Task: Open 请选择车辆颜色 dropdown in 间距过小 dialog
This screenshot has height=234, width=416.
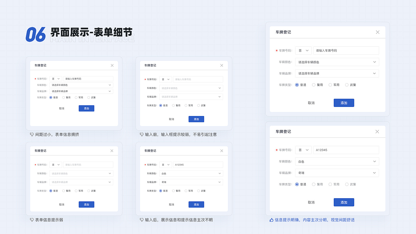Action: [81, 85]
